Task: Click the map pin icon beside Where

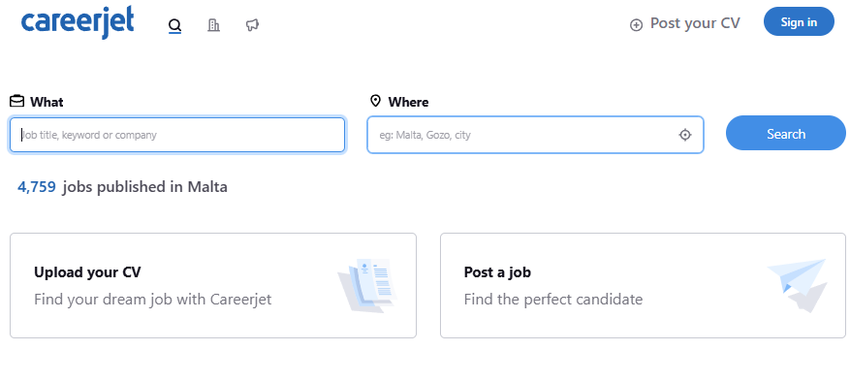Action: pyautogui.click(x=375, y=101)
